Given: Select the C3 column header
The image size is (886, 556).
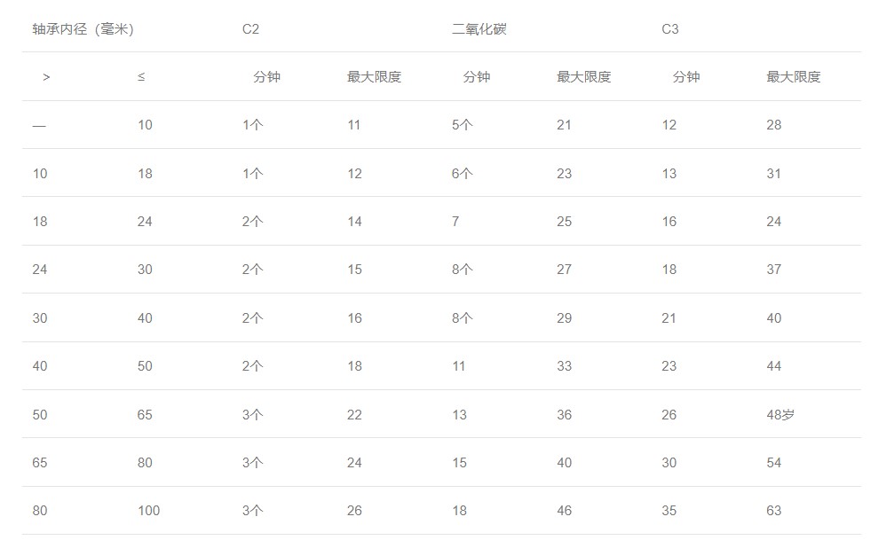Looking at the screenshot, I should [x=670, y=29].
